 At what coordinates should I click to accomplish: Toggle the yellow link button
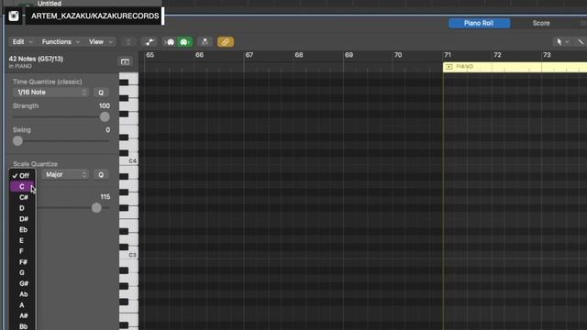coord(226,42)
